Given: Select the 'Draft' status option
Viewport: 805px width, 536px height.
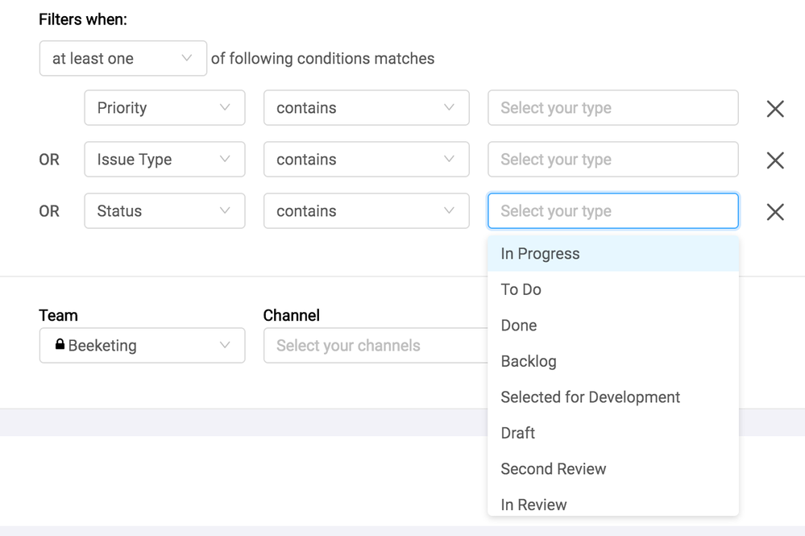Looking at the screenshot, I should click(x=518, y=433).
